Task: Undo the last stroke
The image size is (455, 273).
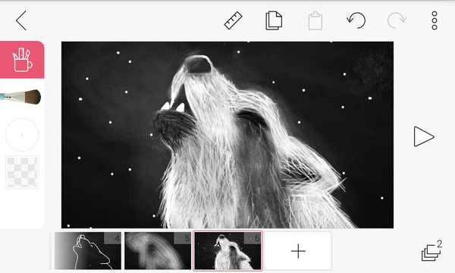Action: pos(356,20)
